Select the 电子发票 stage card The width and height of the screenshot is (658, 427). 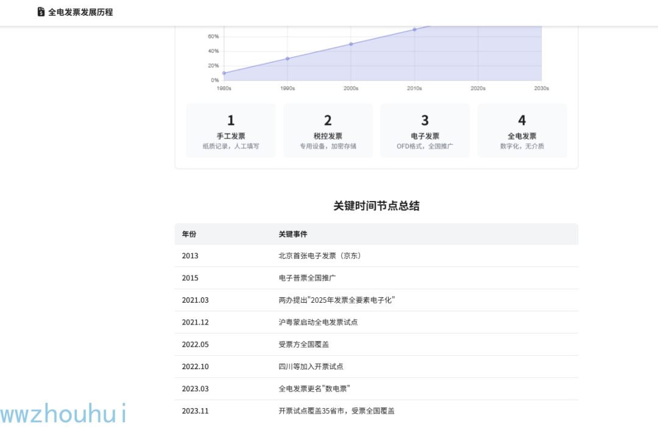(425, 130)
